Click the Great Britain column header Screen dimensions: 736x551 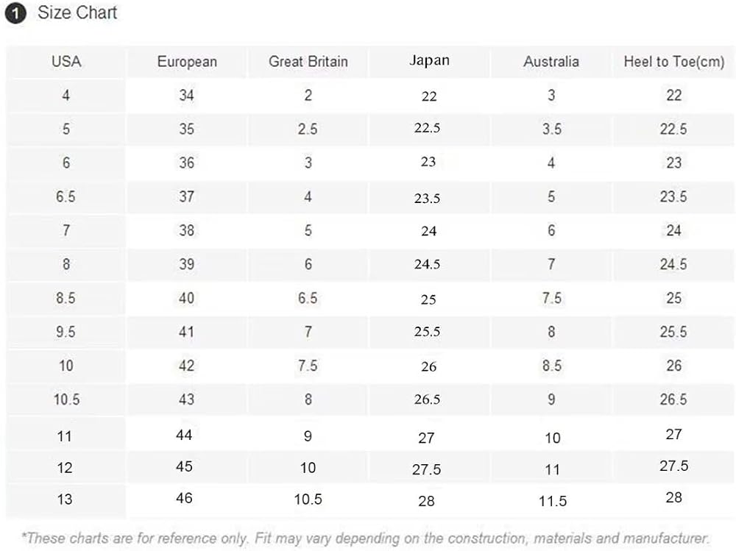tap(308, 62)
